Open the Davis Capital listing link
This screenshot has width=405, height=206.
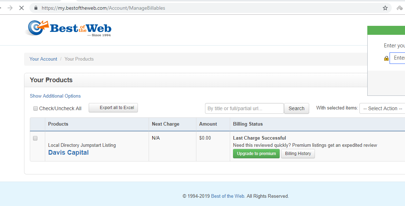click(x=69, y=153)
